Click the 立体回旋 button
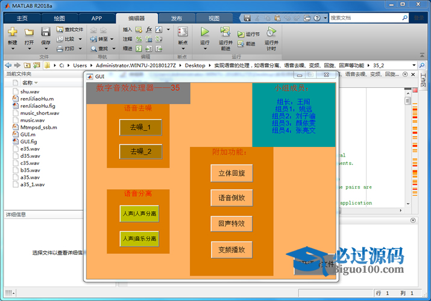Image resolution: width=431 pixels, height=301 pixels. coord(231,173)
